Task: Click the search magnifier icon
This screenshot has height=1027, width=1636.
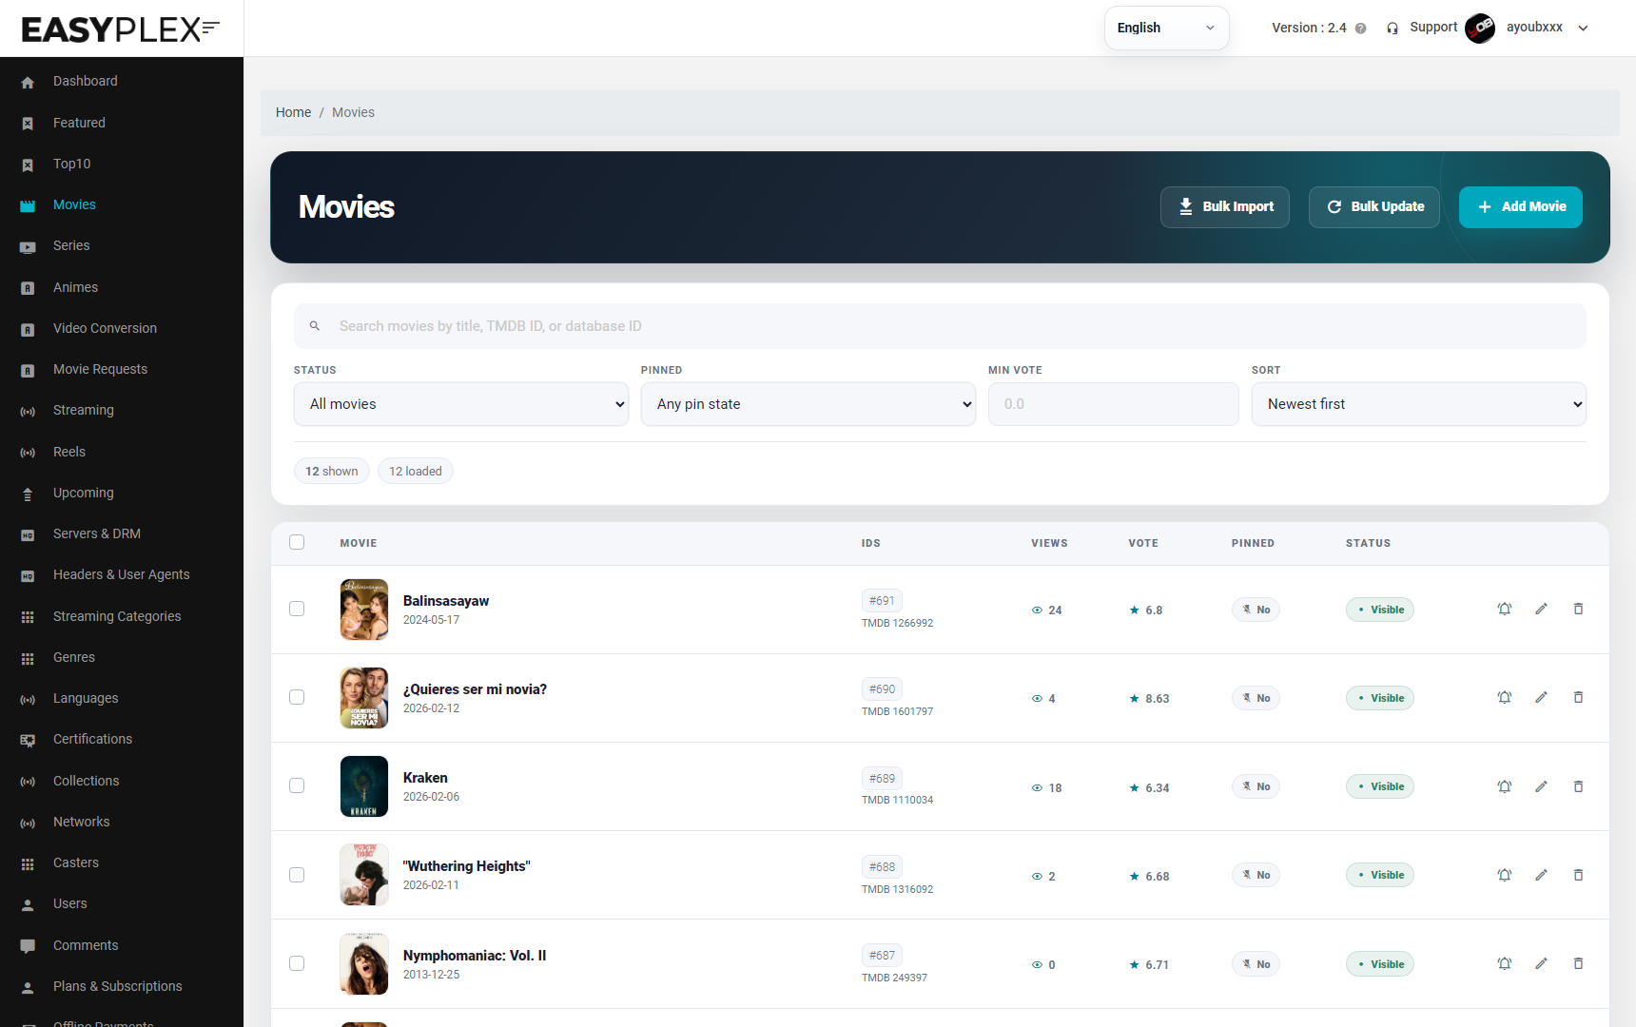Action: point(315,326)
